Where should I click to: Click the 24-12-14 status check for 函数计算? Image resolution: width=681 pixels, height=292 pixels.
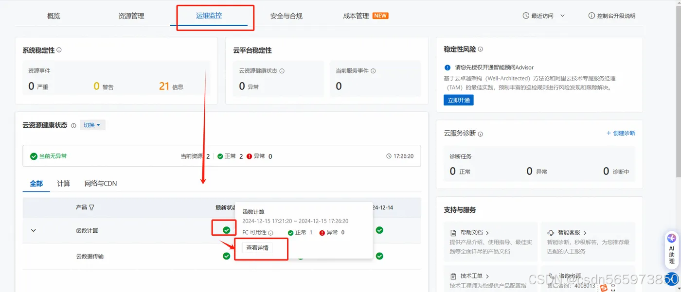379,230
